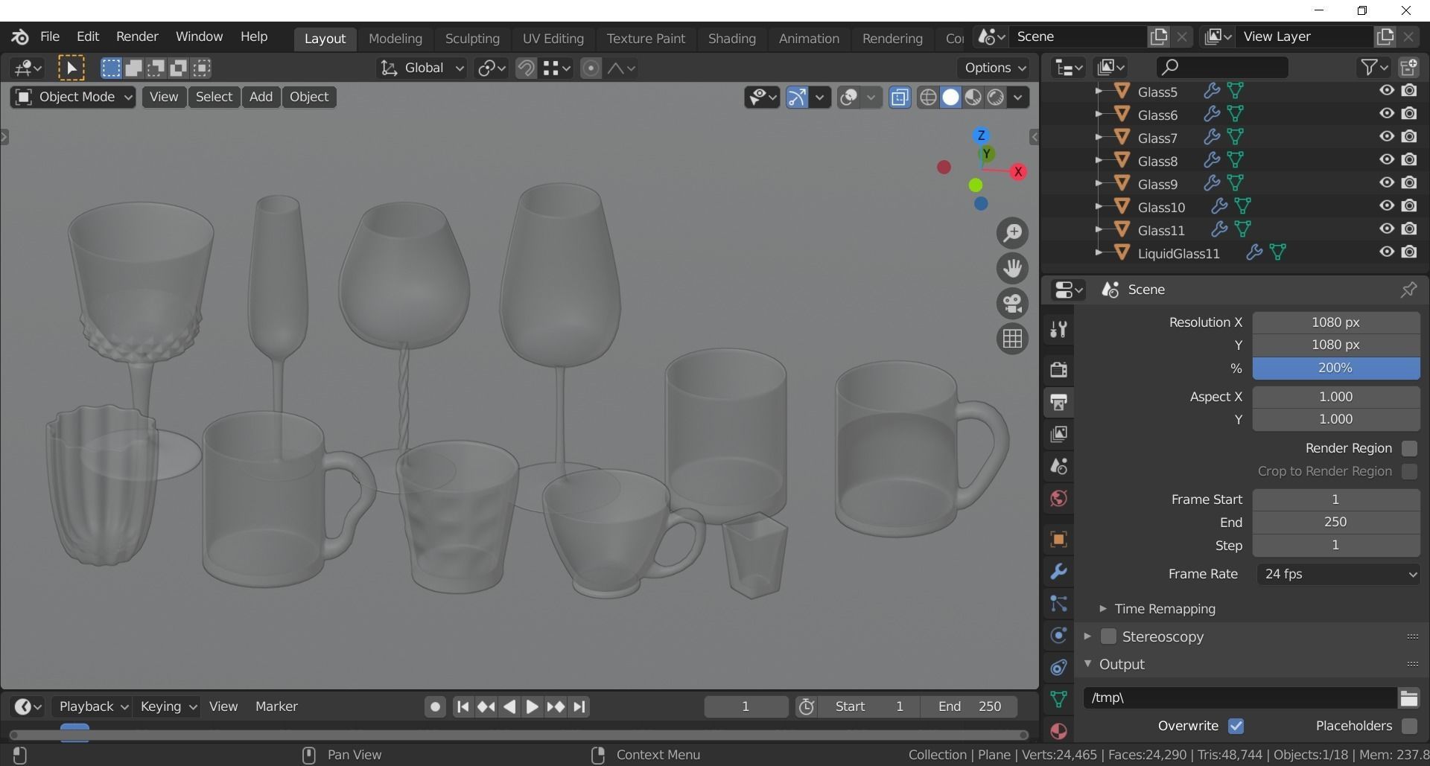Open the Blender logo menu
The width and height of the screenshot is (1430, 766).
(x=20, y=36)
